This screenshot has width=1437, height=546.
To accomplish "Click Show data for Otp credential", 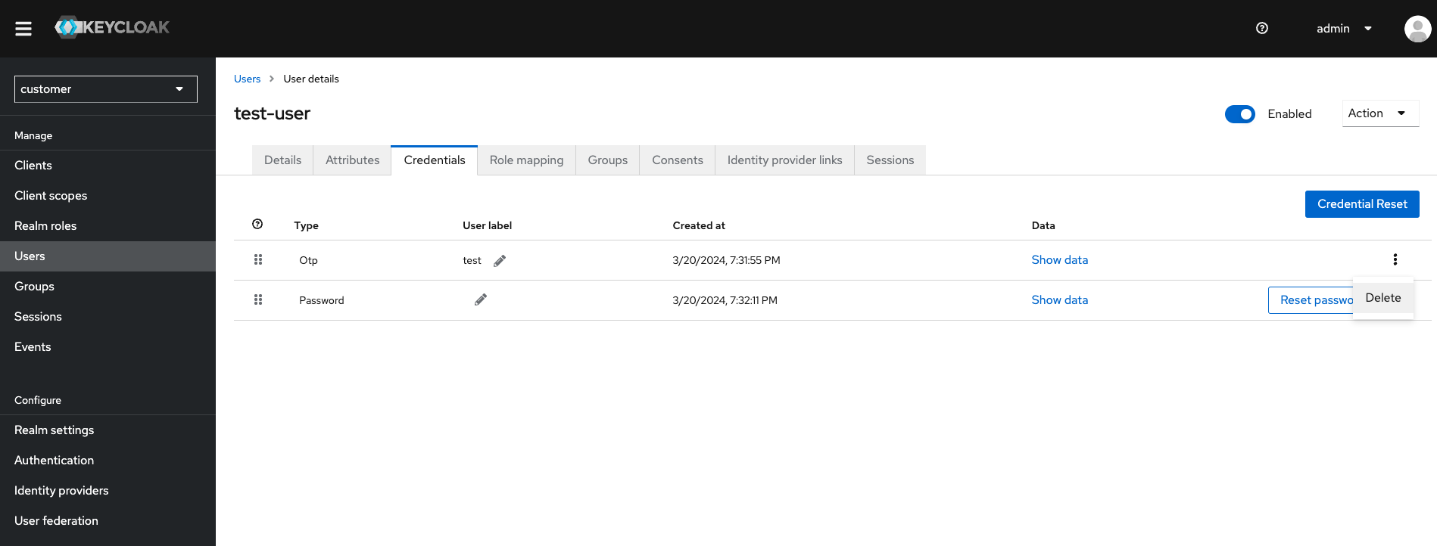I will coord(1059,260).
